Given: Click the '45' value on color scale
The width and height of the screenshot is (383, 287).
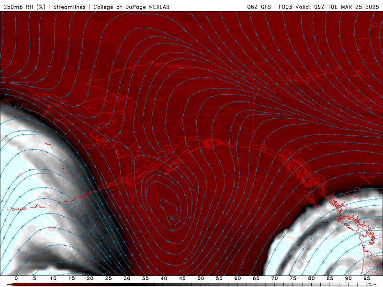Looking at the screenshot, I should [x=182, y=278].
